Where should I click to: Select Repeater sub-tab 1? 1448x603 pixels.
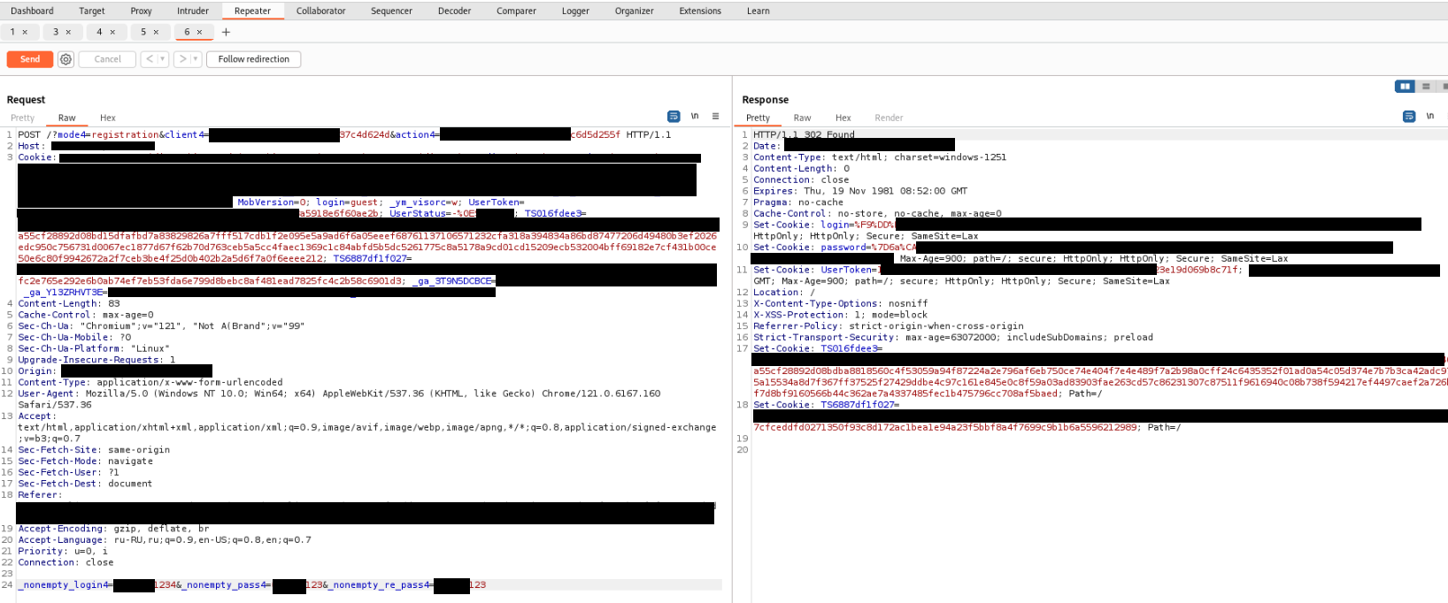[12, 32]
